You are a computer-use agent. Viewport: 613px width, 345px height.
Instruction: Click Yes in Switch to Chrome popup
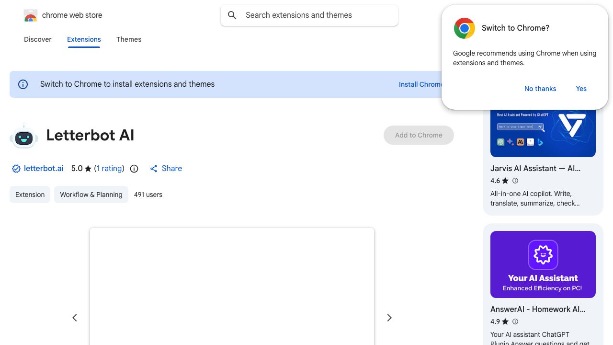[x=581, y=89]
